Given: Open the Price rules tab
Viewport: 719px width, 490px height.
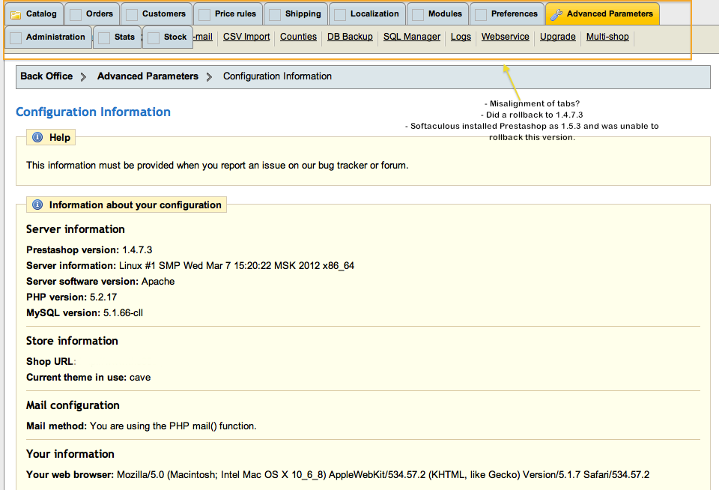Looking at the screenshot, I should pyautogui.click(x=228, y=13).
